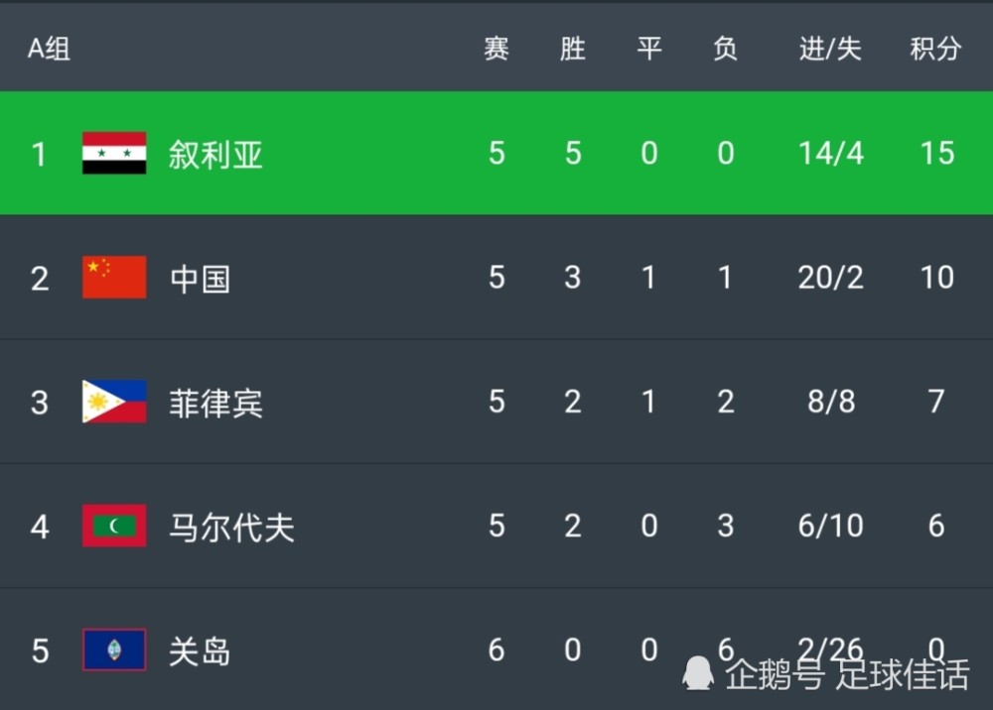The height and width of the screenshot is (710, 993).
Task: Click the Guam flag icon
Action: coord(114,650)
